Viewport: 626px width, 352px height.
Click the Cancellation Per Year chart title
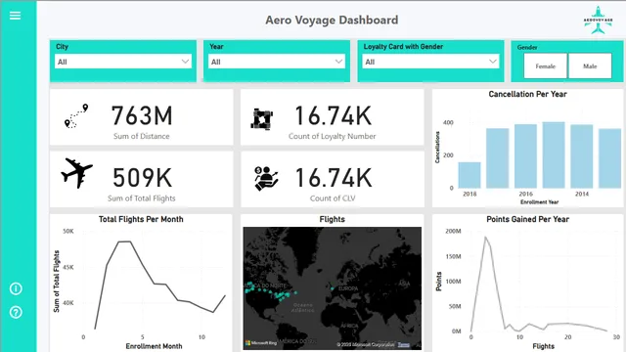[x=527, y=94]
